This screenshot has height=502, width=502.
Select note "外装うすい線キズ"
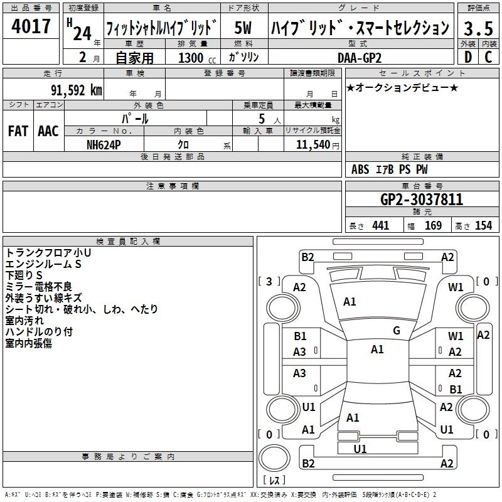[43, 298]
